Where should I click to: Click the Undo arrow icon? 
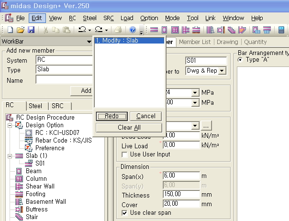pos(82,30)
